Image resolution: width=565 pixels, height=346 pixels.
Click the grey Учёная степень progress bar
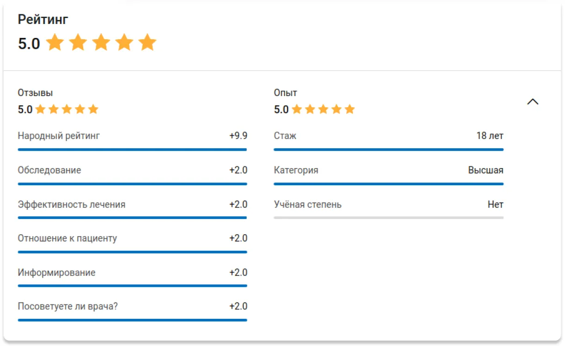click(389, 218)
